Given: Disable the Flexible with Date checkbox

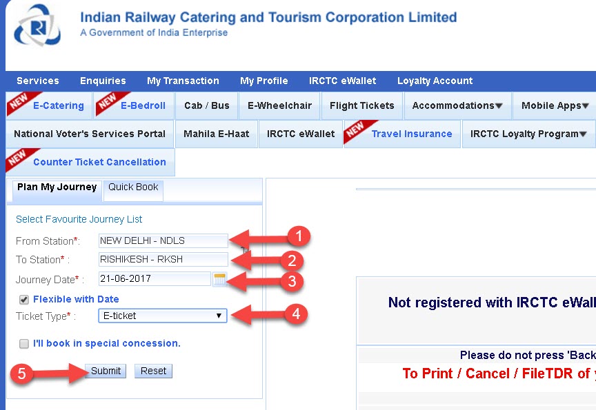Looking at the screenshot, I should (24, 299).
